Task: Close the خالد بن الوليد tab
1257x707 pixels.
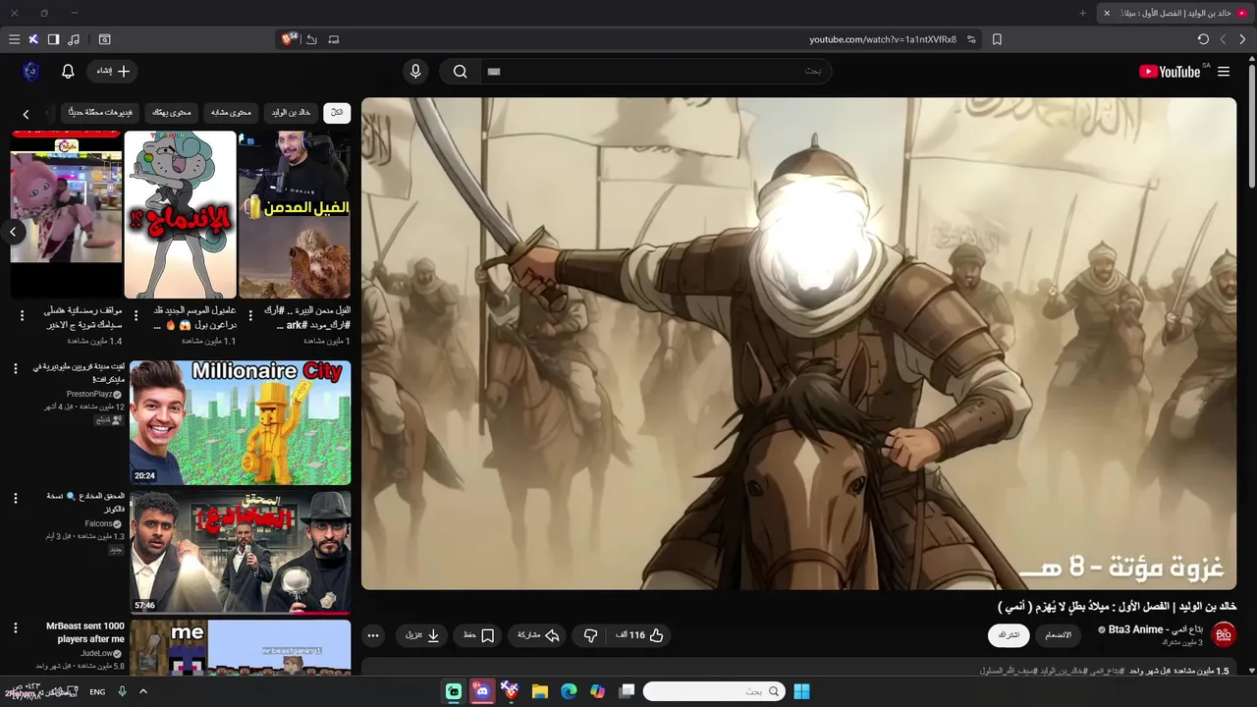Action: coord(1107,13)
